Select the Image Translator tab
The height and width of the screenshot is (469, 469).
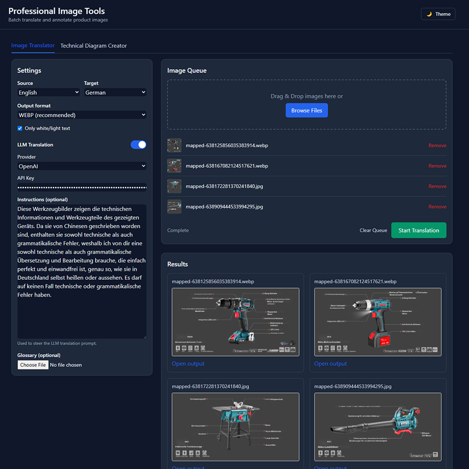tap(33, 45)
